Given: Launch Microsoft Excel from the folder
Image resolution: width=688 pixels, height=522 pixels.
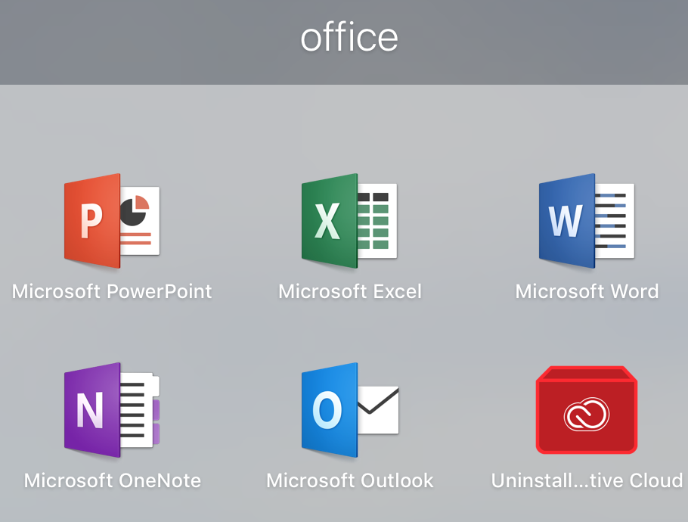Looking at the screenshot, I should click(349, 221).
